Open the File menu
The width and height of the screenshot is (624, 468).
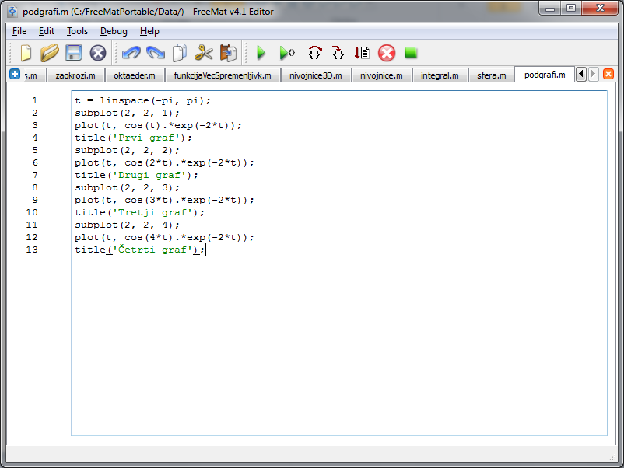point(19,31)
